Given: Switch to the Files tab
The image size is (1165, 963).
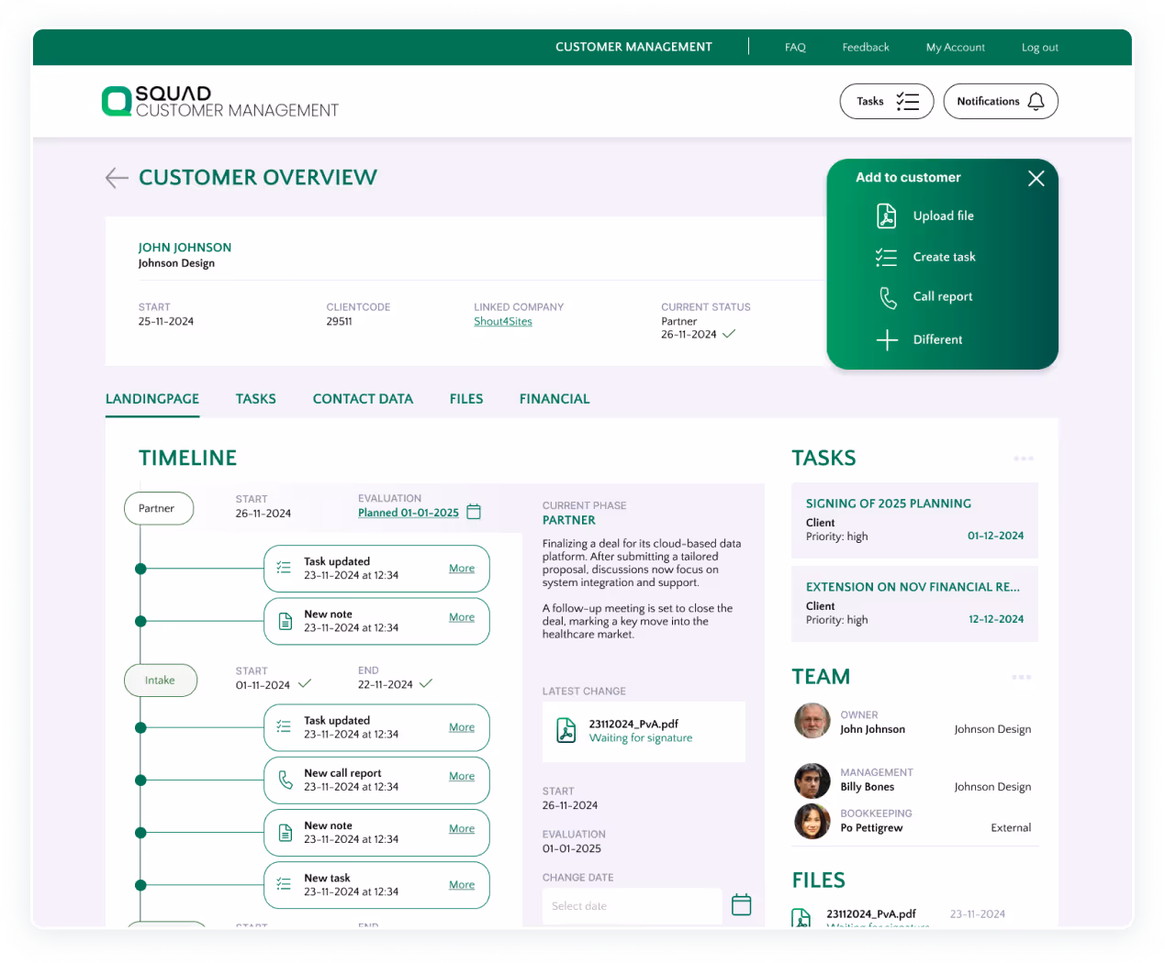Looking at the screenshot, I should (466, 399).
